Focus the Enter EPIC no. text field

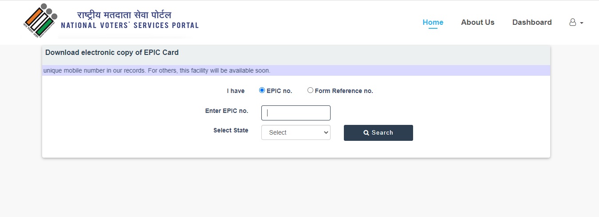(296, 113)
